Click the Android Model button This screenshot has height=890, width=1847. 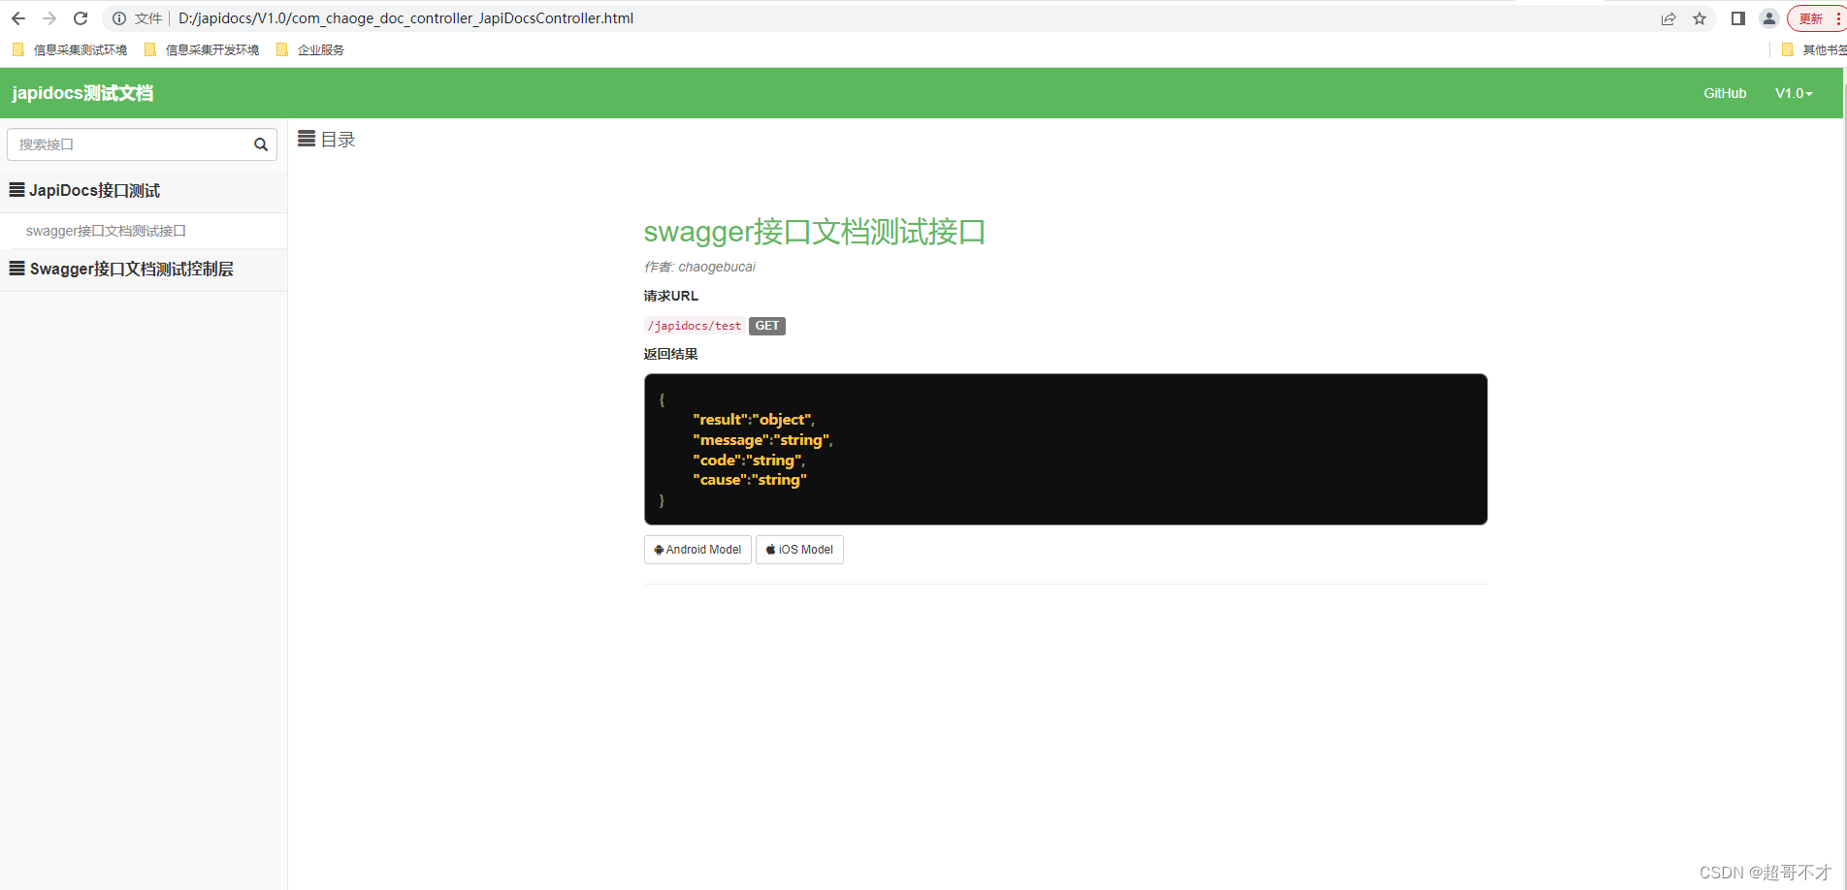[x=697, y=550]
